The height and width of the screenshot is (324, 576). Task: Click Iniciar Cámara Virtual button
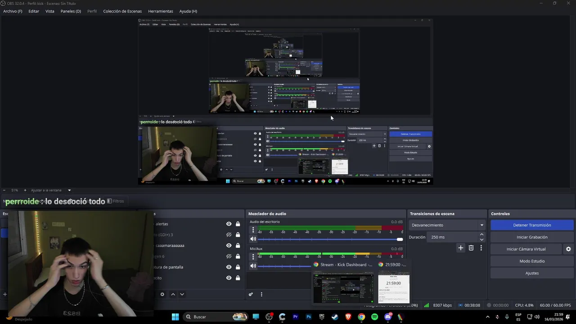point(526,249)
